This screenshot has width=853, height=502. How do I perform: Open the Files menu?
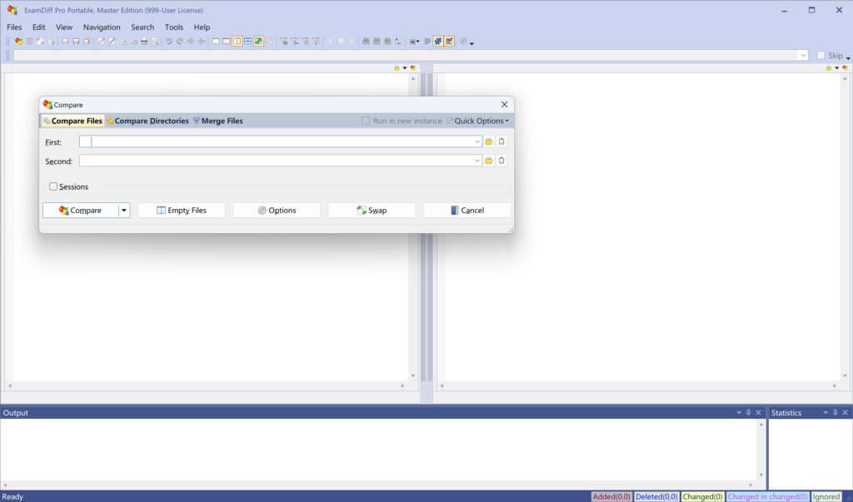pyautogui.click(x=14, y=27)
